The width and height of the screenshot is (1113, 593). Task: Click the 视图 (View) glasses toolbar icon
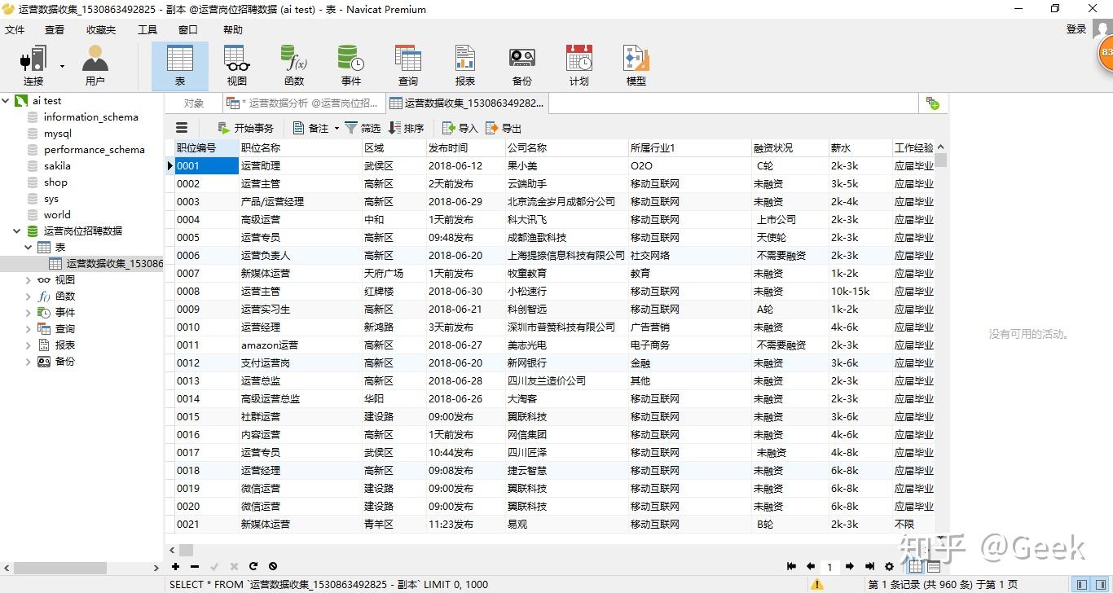236,65
